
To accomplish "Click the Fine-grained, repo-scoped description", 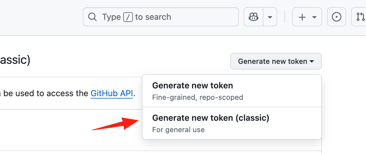I will (x=198, y=97).
